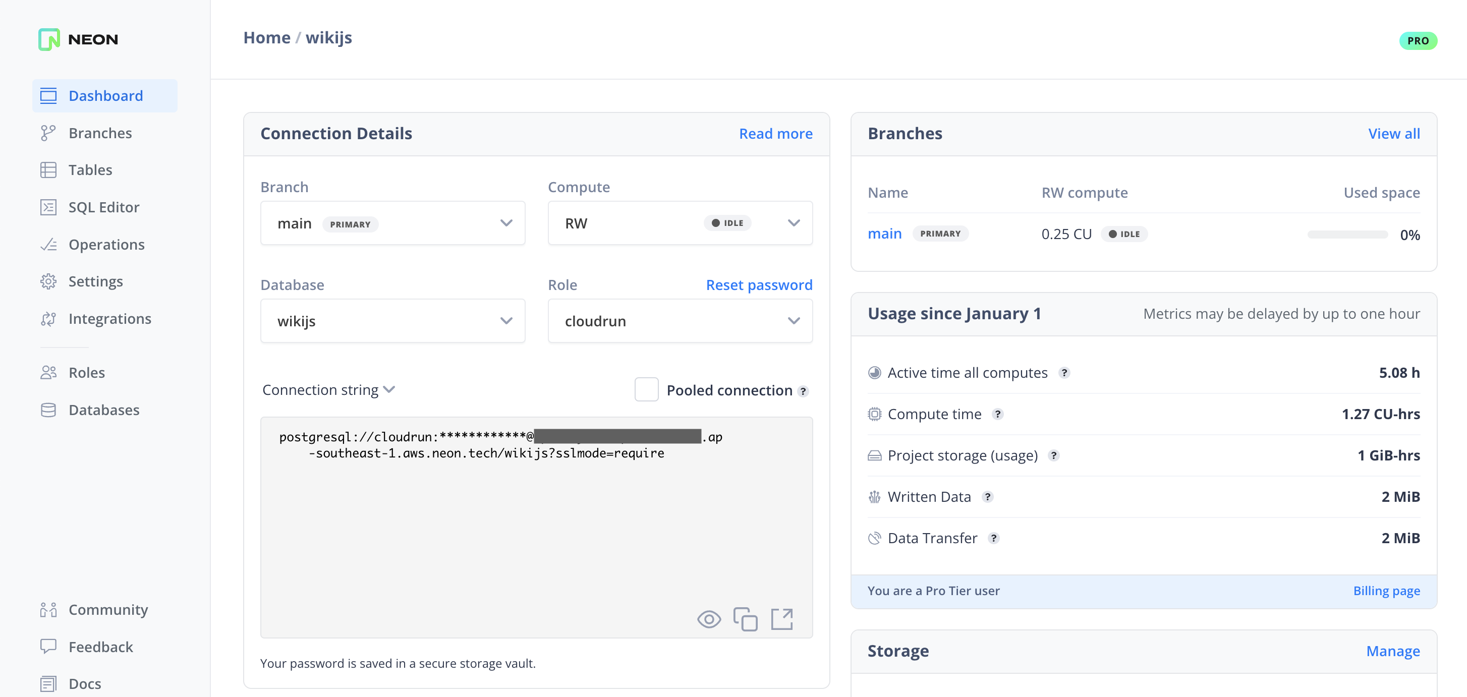The width and height of the screenshot is (1467, 697).
Task: Click the help icon beside Written Data
Action: click(x=987, y=497)
